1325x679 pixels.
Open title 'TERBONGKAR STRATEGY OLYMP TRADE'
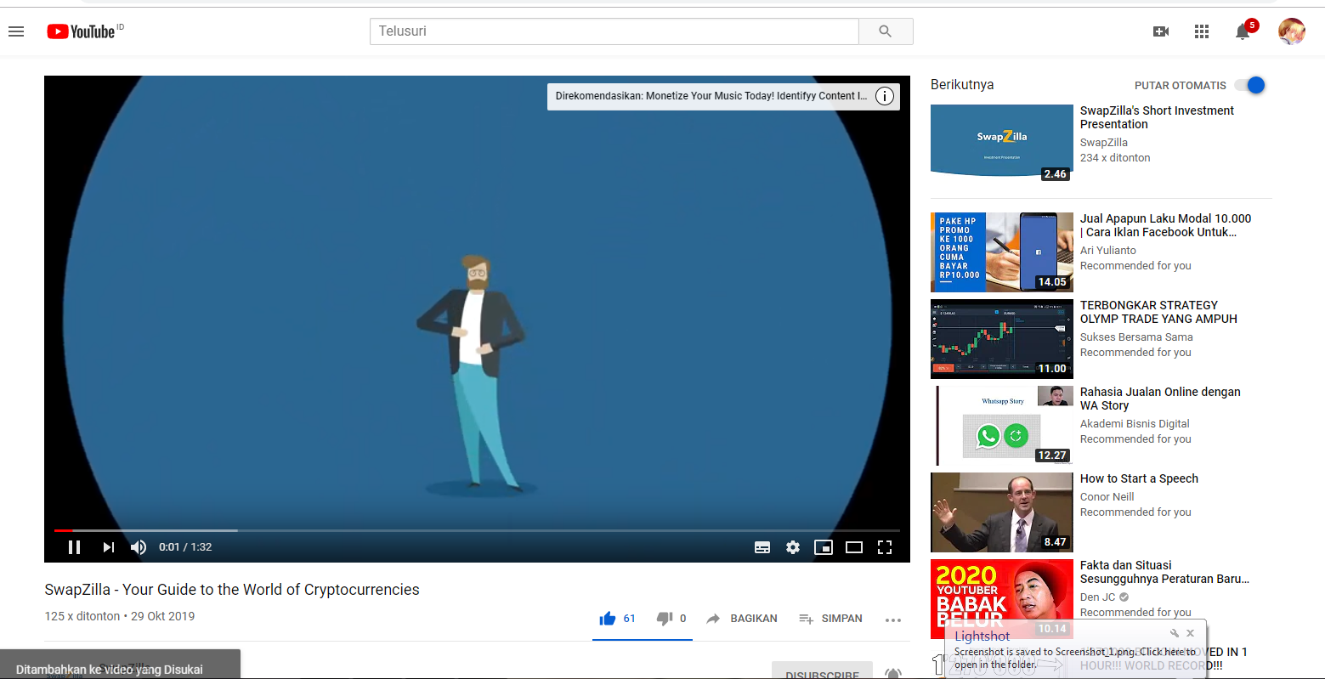click(x=1158, y=312)
